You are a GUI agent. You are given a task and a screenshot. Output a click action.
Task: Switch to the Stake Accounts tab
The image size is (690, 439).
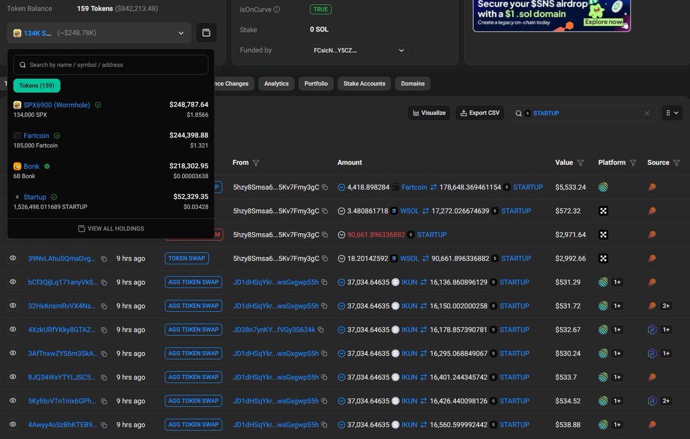click(365, 84)
